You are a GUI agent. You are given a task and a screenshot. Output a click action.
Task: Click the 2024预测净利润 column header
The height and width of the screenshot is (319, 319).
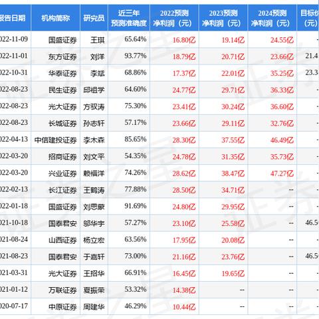272,18
